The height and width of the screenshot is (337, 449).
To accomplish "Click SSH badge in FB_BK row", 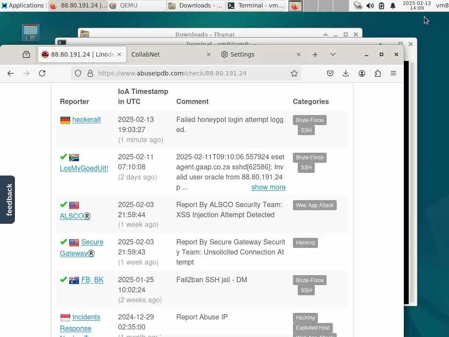I will [x=306, y=290].
